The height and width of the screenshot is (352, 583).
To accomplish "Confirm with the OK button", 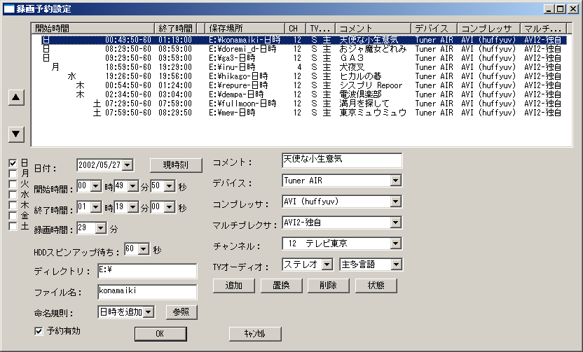I will click(160, 334).
